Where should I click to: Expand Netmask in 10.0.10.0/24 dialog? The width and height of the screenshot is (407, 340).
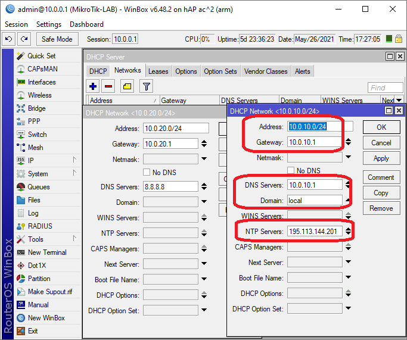(x=349, y=157)
